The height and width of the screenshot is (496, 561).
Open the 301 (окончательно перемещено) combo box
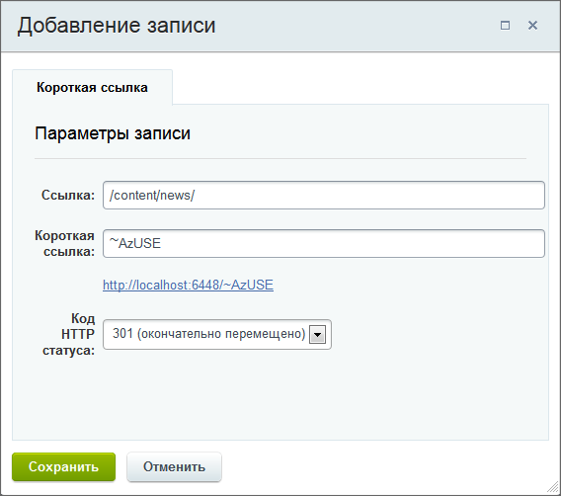(217, 335)
